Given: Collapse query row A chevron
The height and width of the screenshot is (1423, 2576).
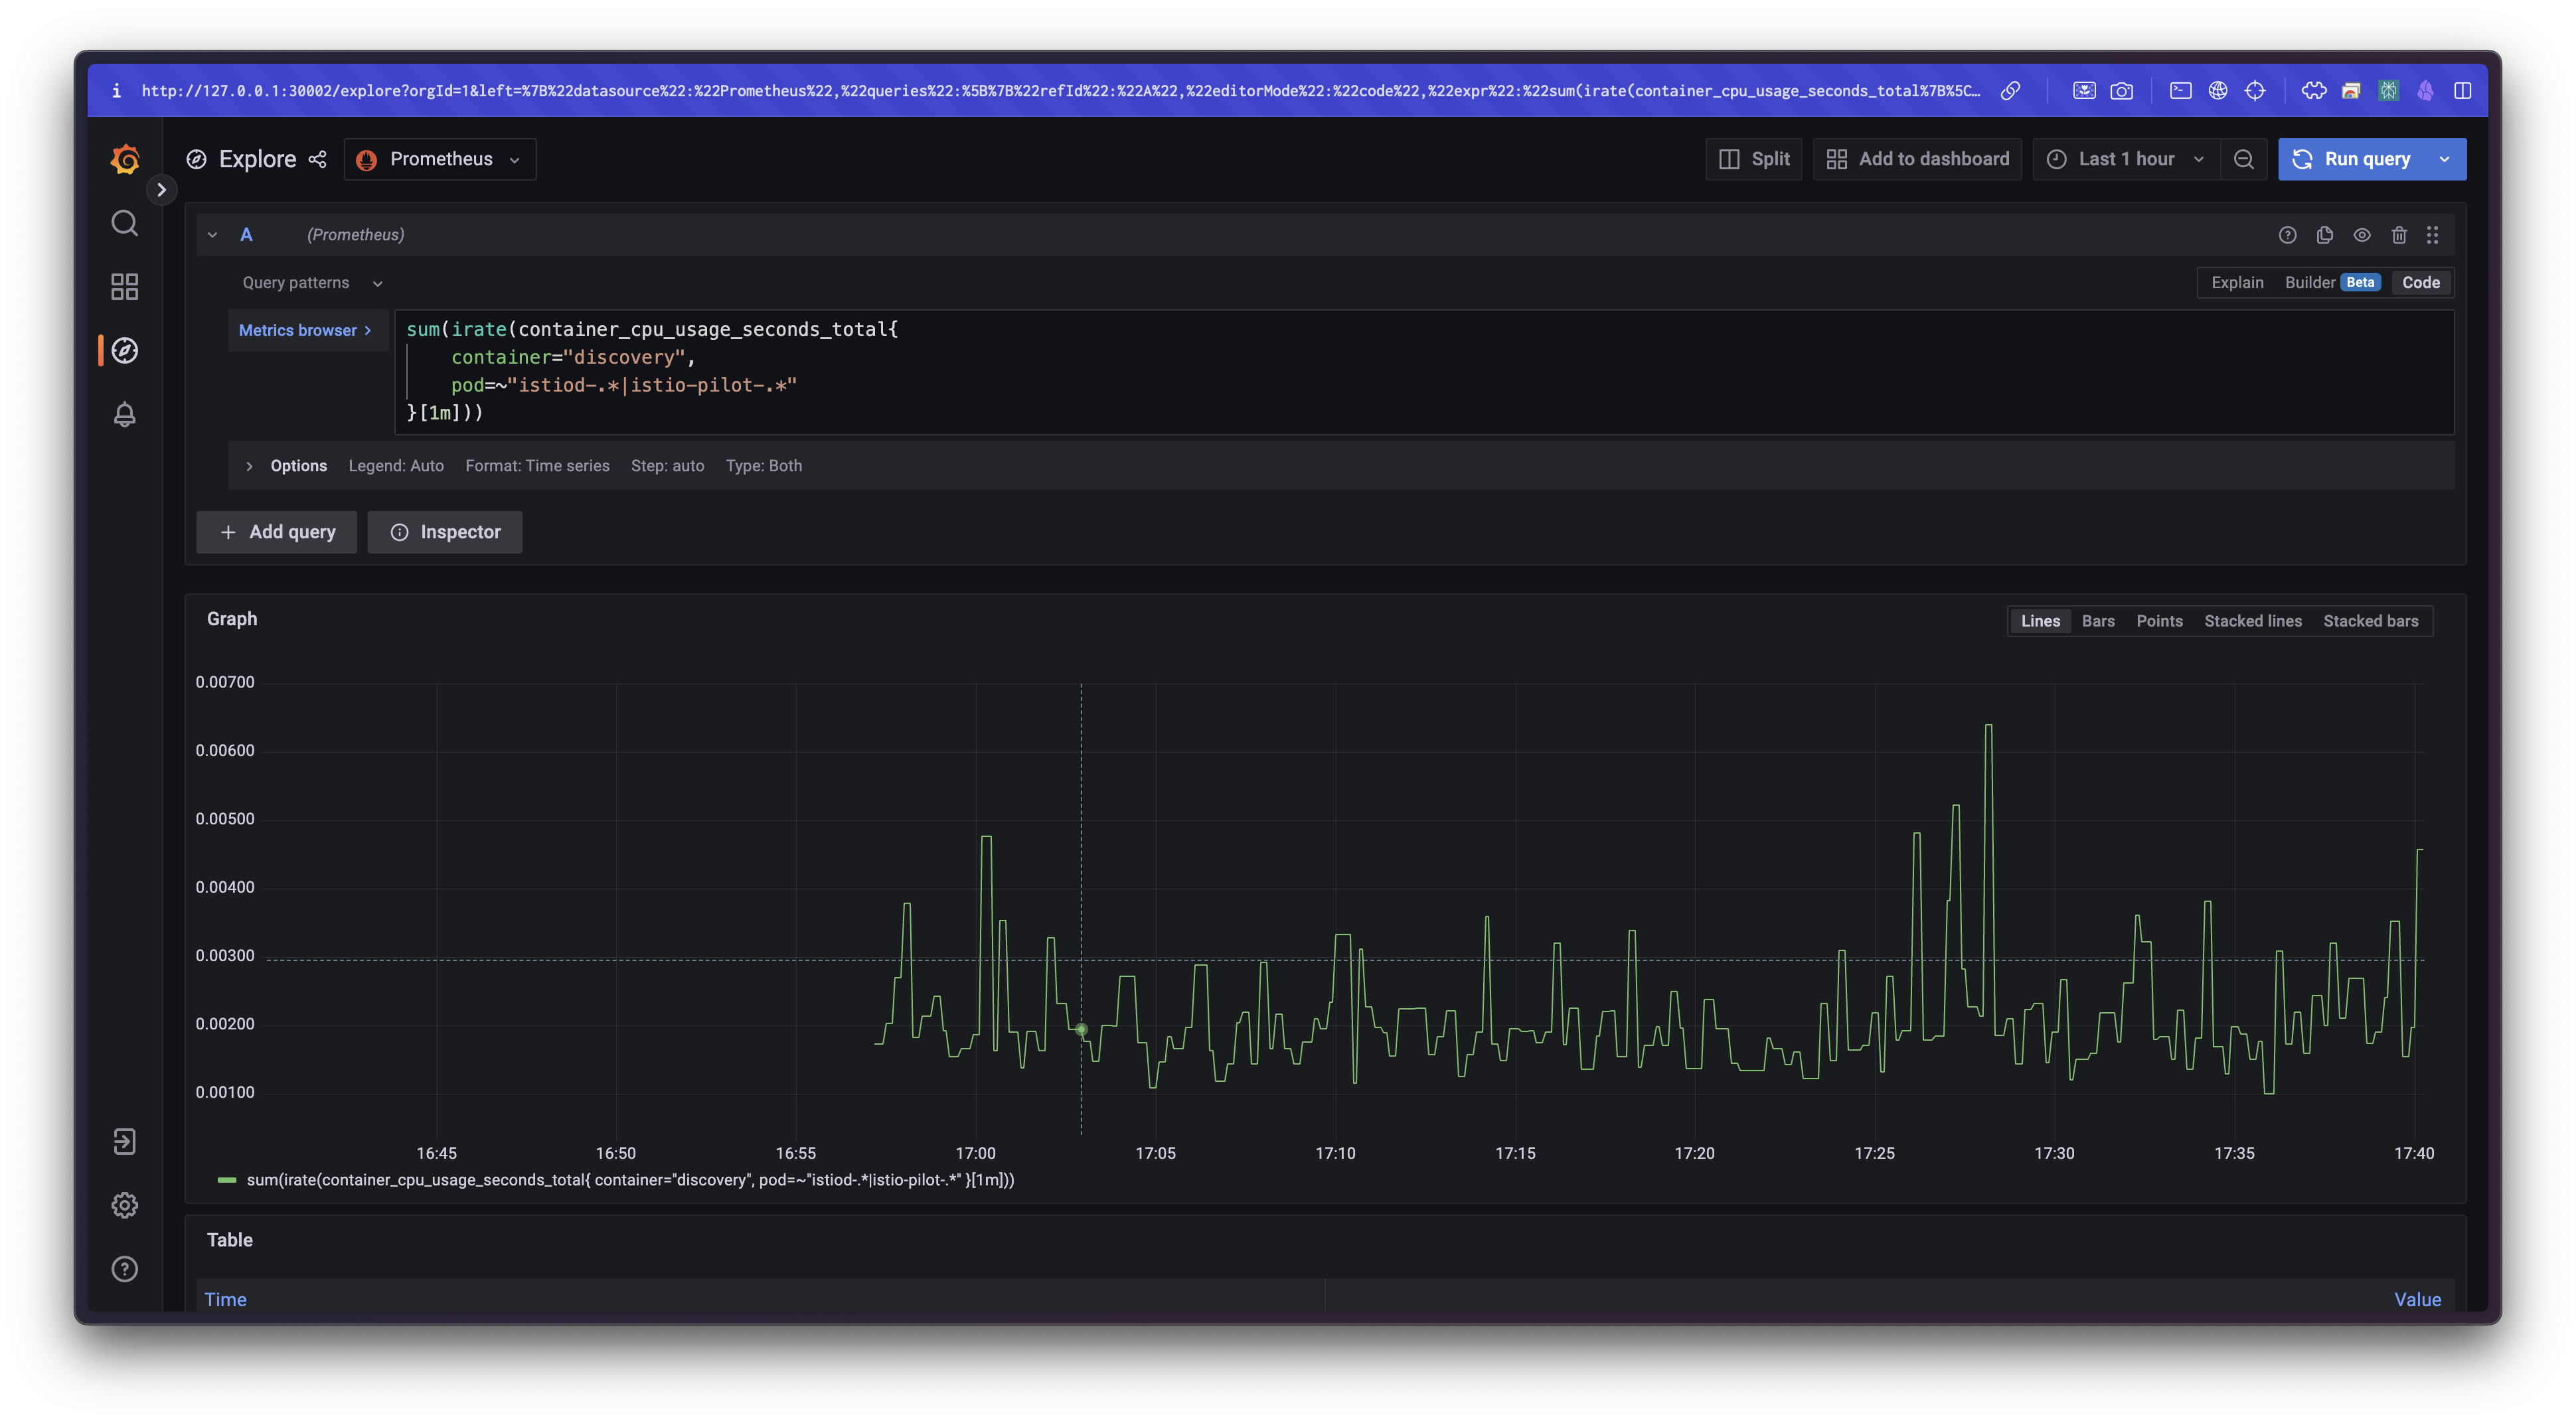Looking at the screenshot, I should click(212, 235).
